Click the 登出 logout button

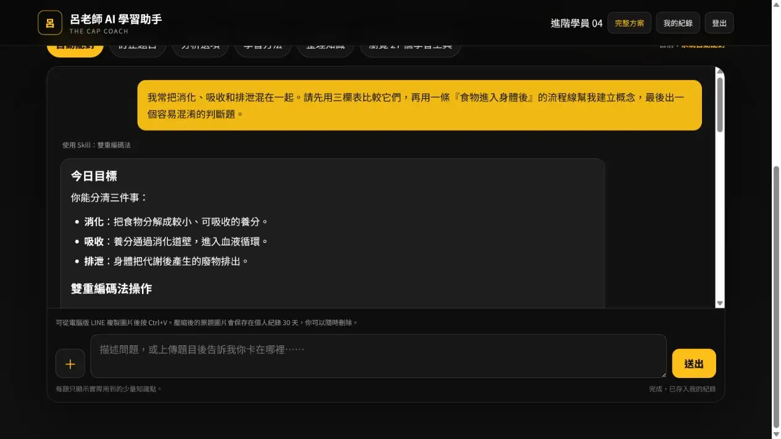[719, 23]
